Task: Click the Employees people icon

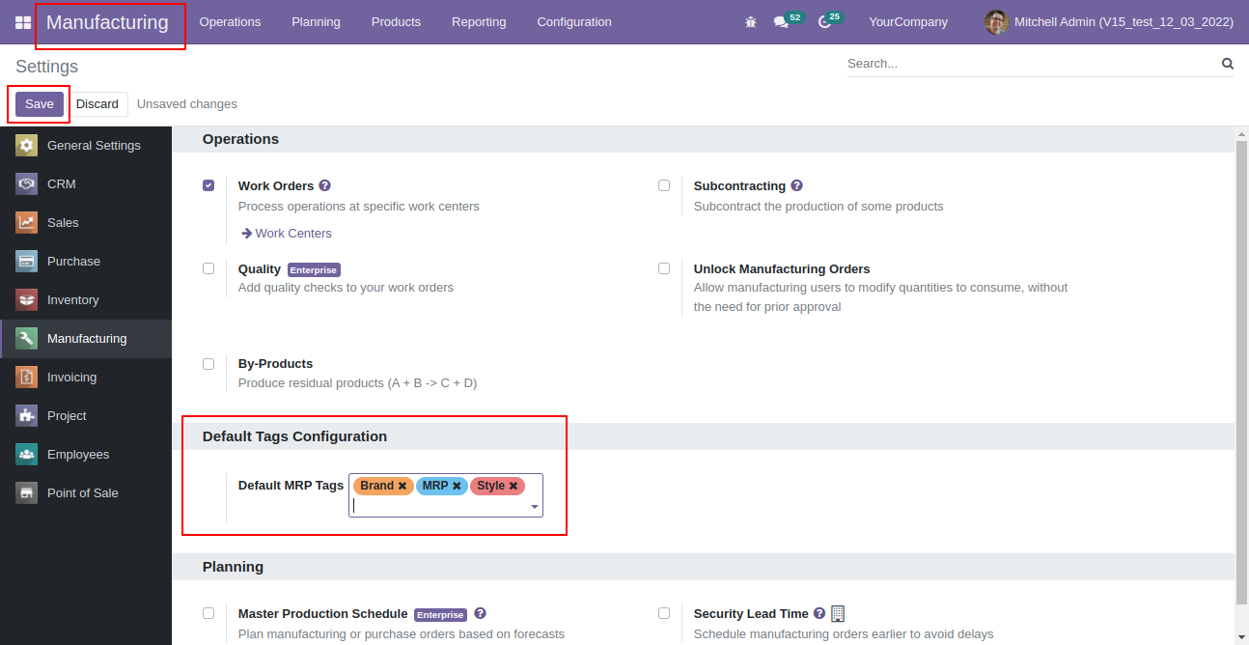Action: click(x=26, y=455)
